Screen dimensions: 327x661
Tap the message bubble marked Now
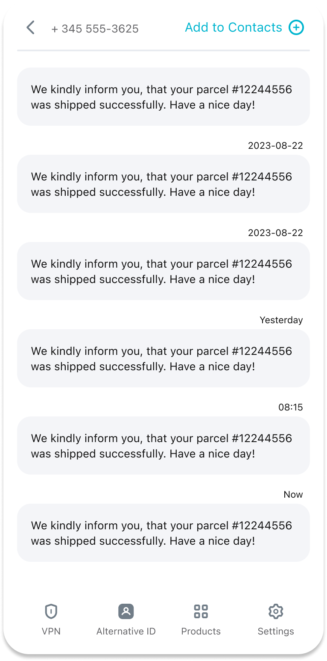point(163,533)
